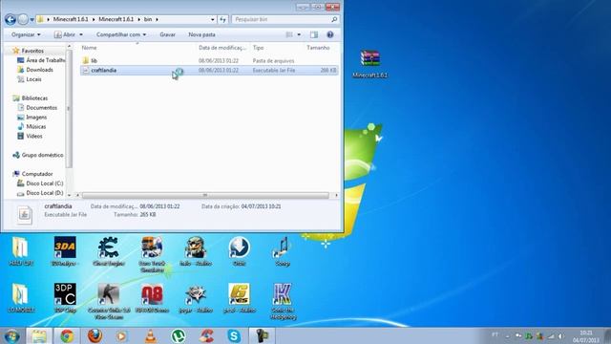Select Grupo doméstico in sidebar
This screenshot has width=611, height=344.
click(38, 155)
